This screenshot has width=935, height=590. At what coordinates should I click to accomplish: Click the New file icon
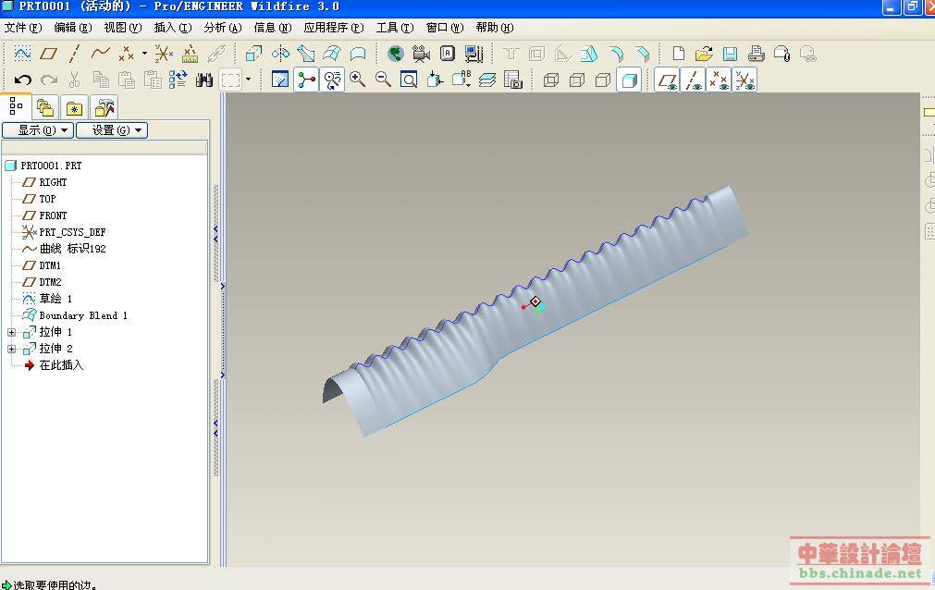point(678,54)
